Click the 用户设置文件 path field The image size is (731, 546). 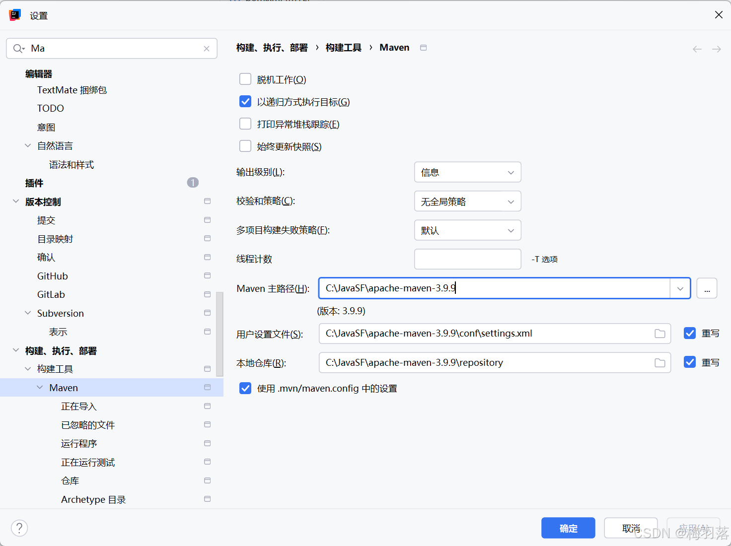pyautogui.click(x=495, y=334)
